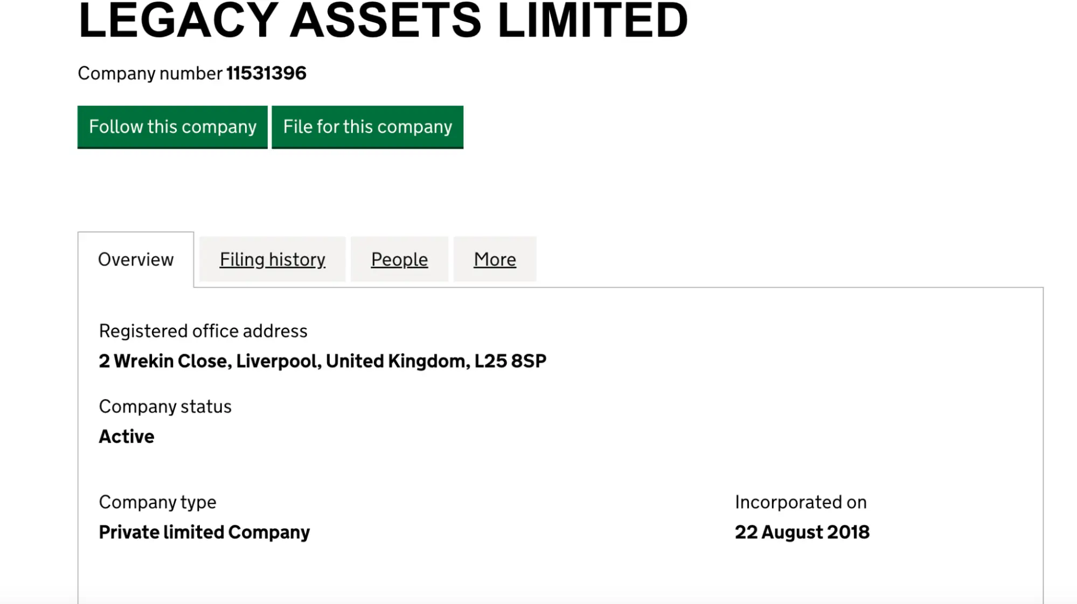Click the incorporation date 22 August 2018

click(802, 532)
